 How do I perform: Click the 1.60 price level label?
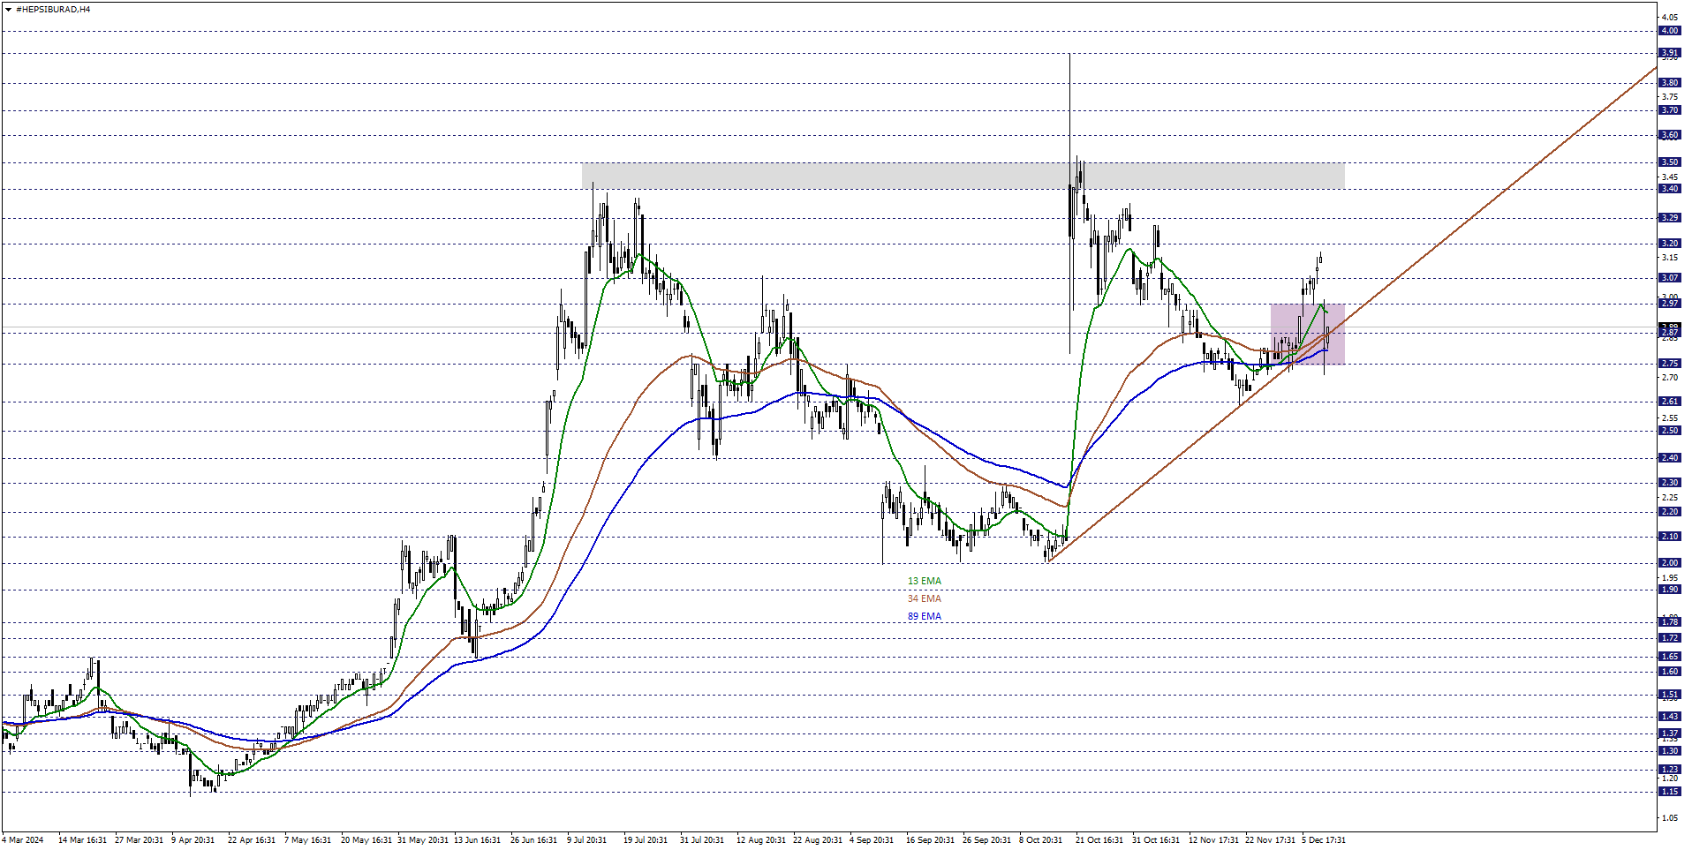[x=1669, y=672]
